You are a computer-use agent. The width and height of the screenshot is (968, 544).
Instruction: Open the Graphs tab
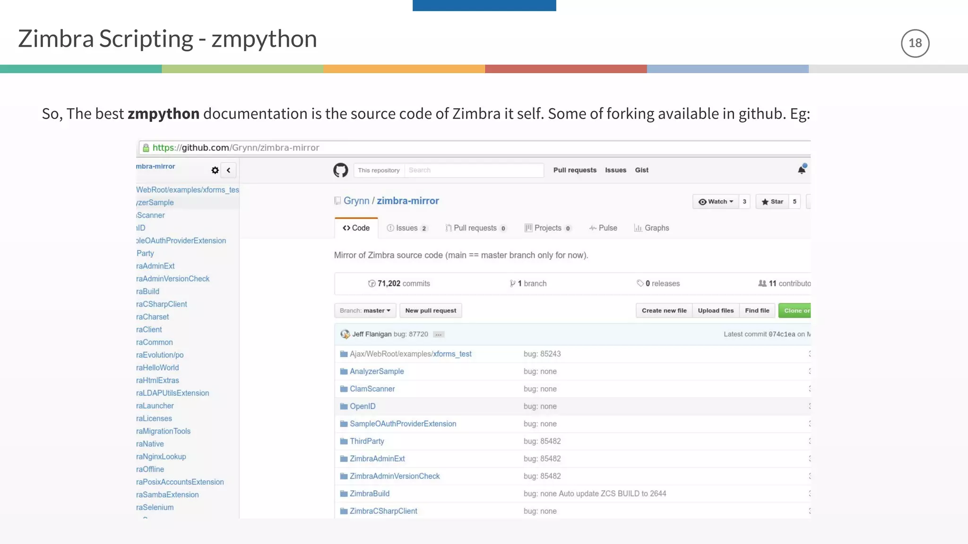coord(651,228)
